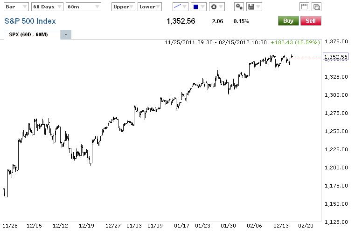Click the 1,175.00 price axis label

(x=336, y=186)
